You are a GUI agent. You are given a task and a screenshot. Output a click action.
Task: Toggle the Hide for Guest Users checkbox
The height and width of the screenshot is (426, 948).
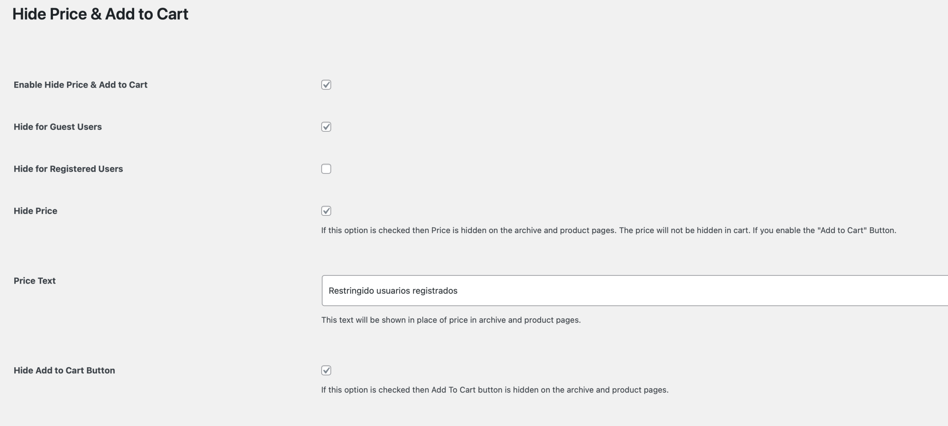tap(326, 127)
